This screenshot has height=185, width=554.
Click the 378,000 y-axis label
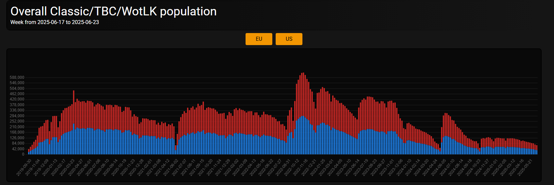point(17,105)
